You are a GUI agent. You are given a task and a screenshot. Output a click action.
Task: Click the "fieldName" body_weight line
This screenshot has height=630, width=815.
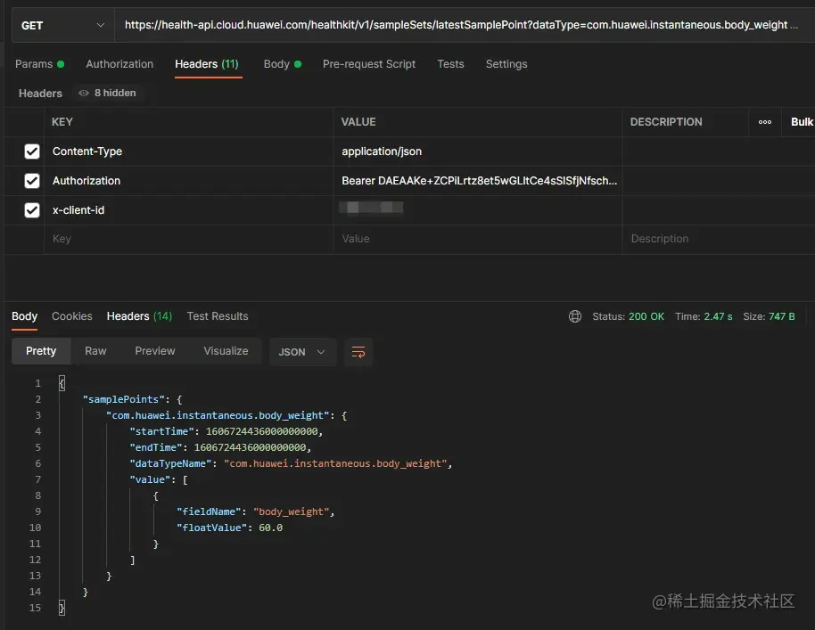[x=255, y=511]
